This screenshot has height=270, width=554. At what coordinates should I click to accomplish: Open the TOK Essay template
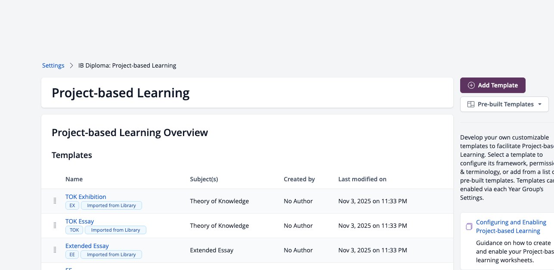click(80, 221)
